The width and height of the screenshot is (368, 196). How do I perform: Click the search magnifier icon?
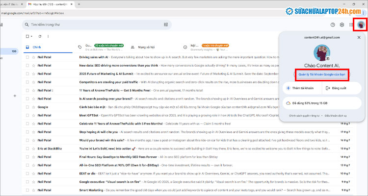[x=27, y=24]
